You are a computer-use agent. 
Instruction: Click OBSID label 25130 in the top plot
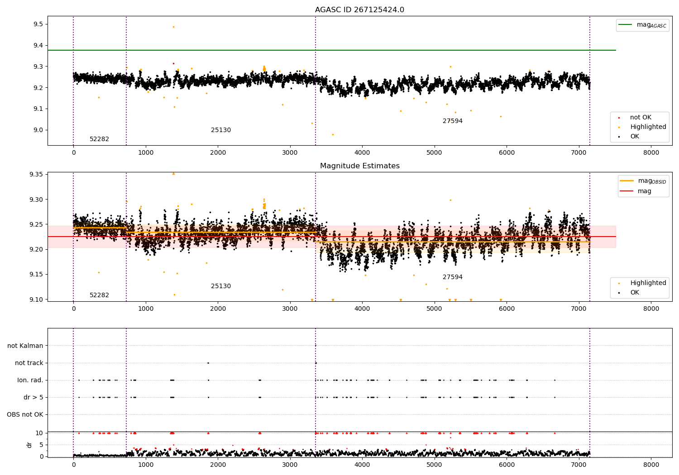click(221, 130)
